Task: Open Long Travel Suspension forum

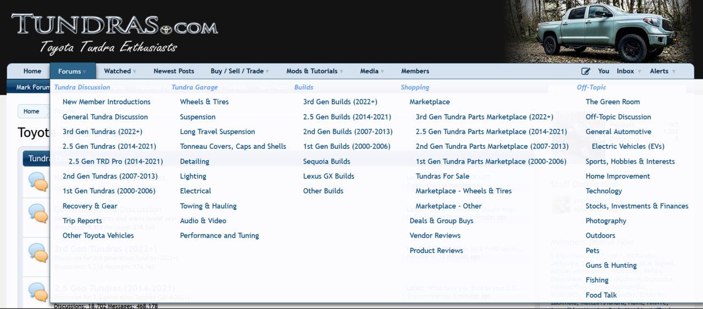Action: [x=217, y=132]
